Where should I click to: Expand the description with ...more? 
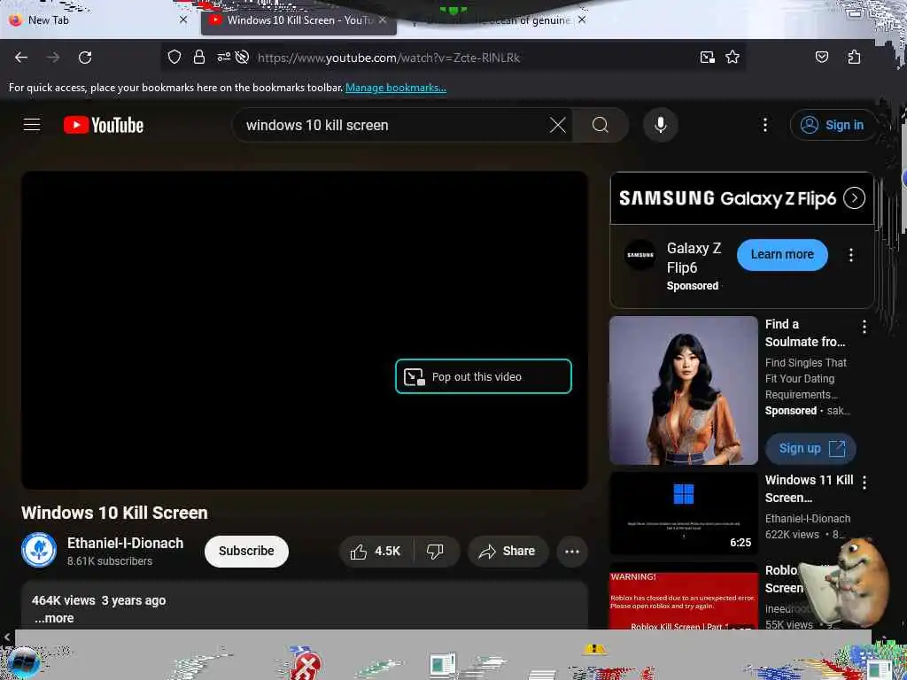(54, 618)
